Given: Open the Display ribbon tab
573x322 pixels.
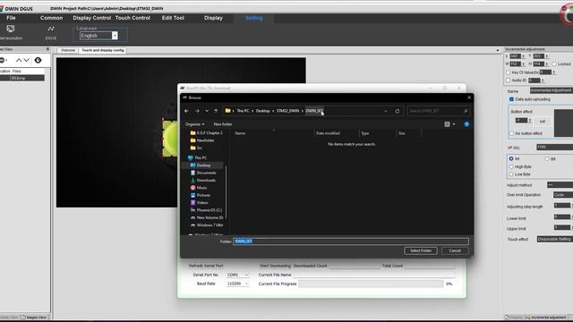Looking at the screenshot, I should point(213,18).
